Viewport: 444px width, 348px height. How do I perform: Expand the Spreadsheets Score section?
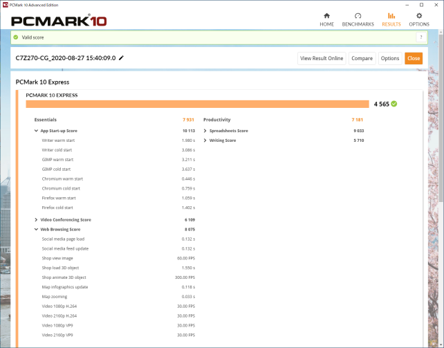pos(205,131)
